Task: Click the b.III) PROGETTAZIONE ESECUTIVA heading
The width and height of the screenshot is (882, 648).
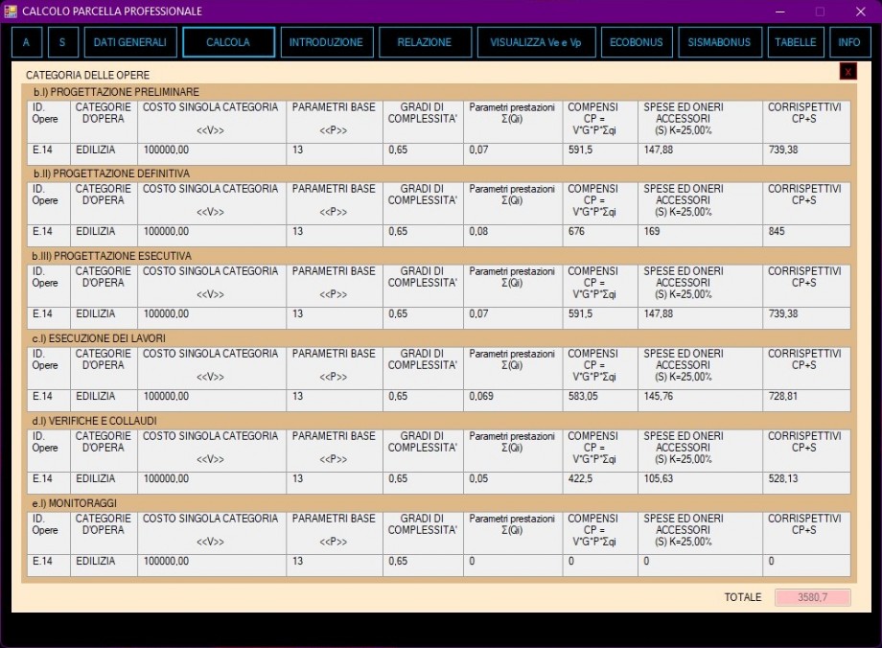Action: (111, 256)
